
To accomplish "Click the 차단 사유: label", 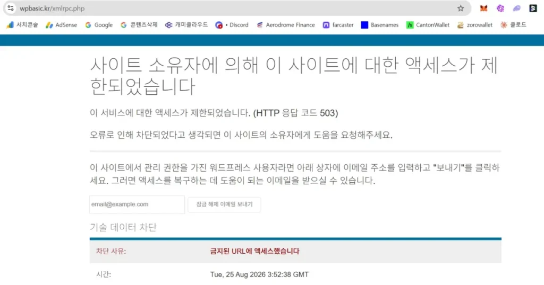I will click(x=111, y=251).
